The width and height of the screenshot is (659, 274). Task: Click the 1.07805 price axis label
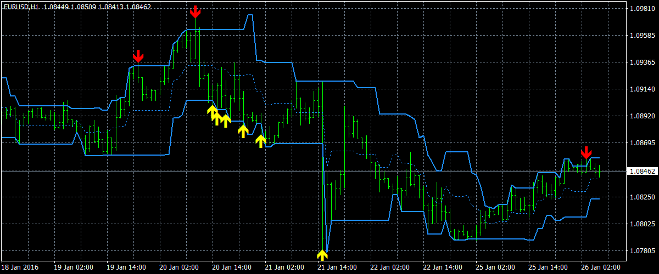click(x=642, y=250)
